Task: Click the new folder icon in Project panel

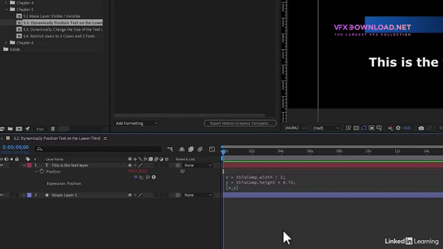Action: [x=10, y=129]
